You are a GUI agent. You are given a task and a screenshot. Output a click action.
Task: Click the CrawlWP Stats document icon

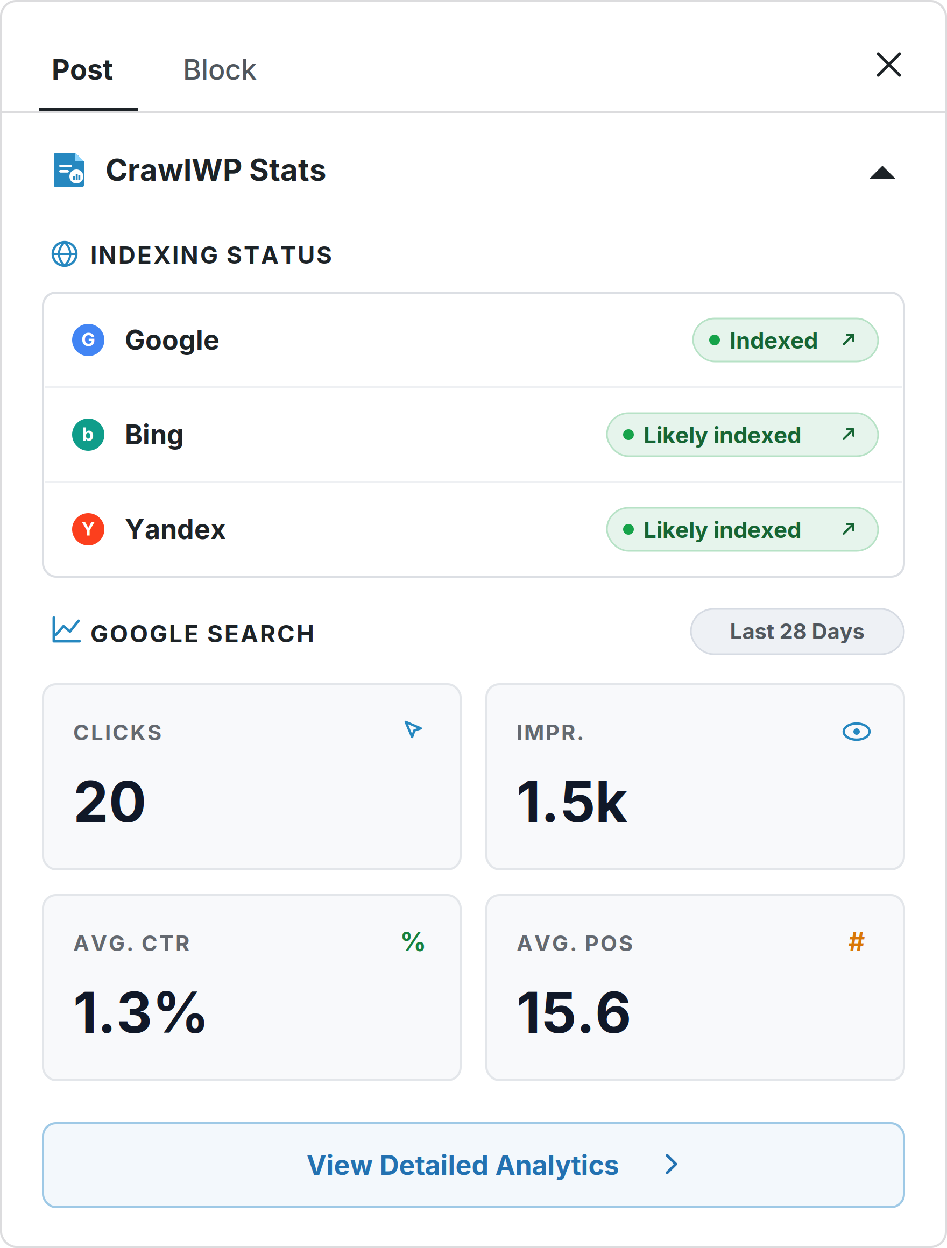[x=69, y=170]
